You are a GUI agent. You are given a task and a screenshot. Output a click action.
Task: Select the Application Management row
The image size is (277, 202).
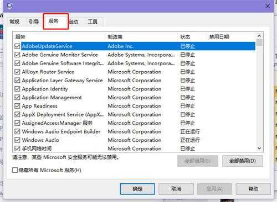(x=135, y=97)
